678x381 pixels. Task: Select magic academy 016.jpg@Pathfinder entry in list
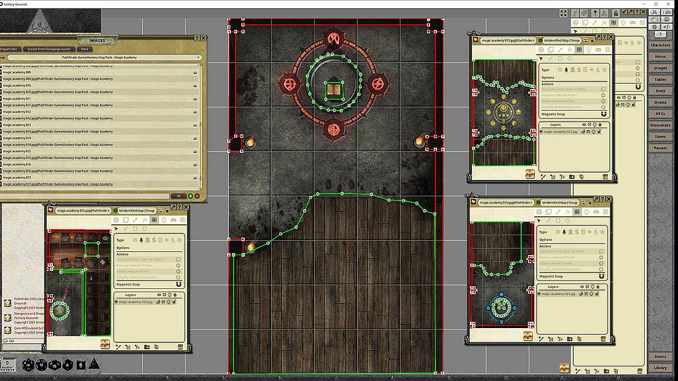tap(100, 171)
